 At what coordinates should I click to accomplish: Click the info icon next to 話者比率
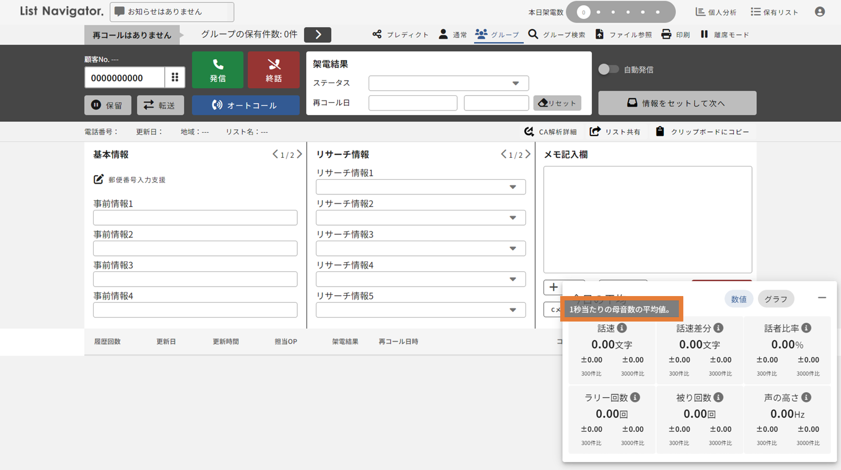806,328
